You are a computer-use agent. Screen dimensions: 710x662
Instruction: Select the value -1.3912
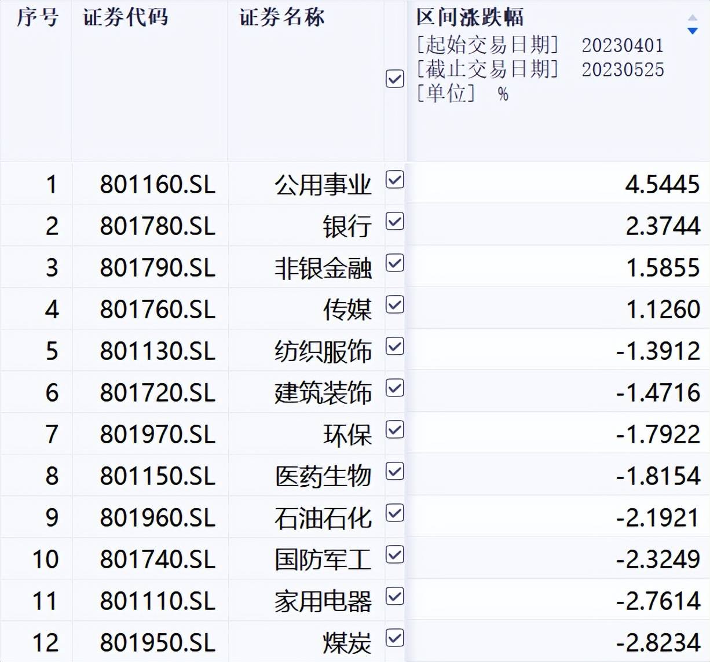(x=658, y=351)
